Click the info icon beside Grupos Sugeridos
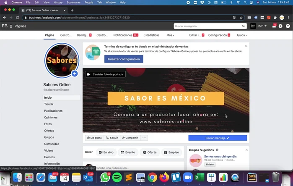 (217, 150)
